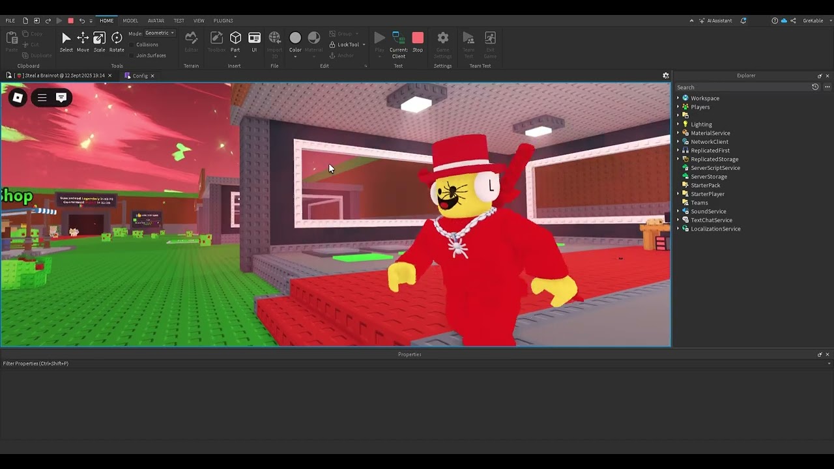The height and width of the screenshot is (469, 834).
Task: Expand the Players tree node
Action: coord(678,107)
